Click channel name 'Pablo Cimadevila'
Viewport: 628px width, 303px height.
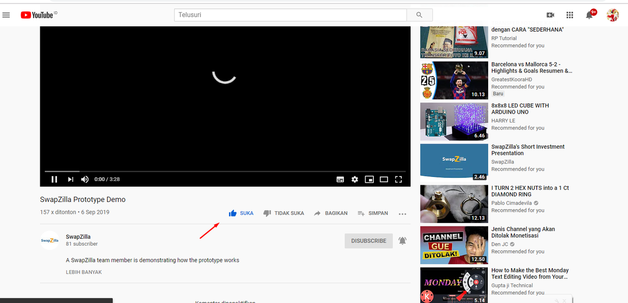(x=512, y=203)
